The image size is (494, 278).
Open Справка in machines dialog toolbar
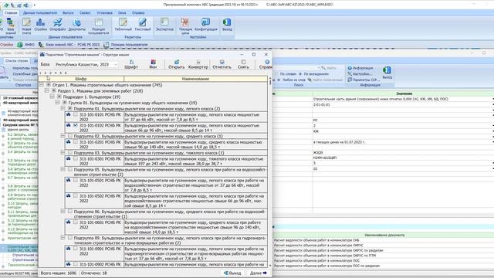pos(266,64)
